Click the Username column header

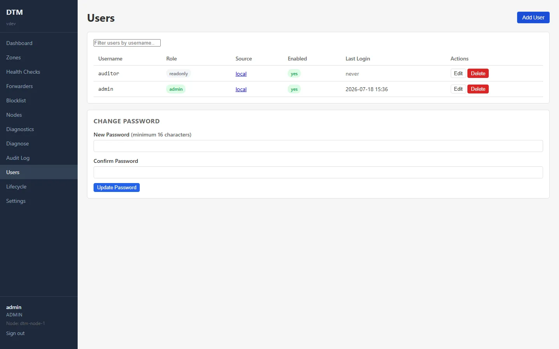(110, 59)
